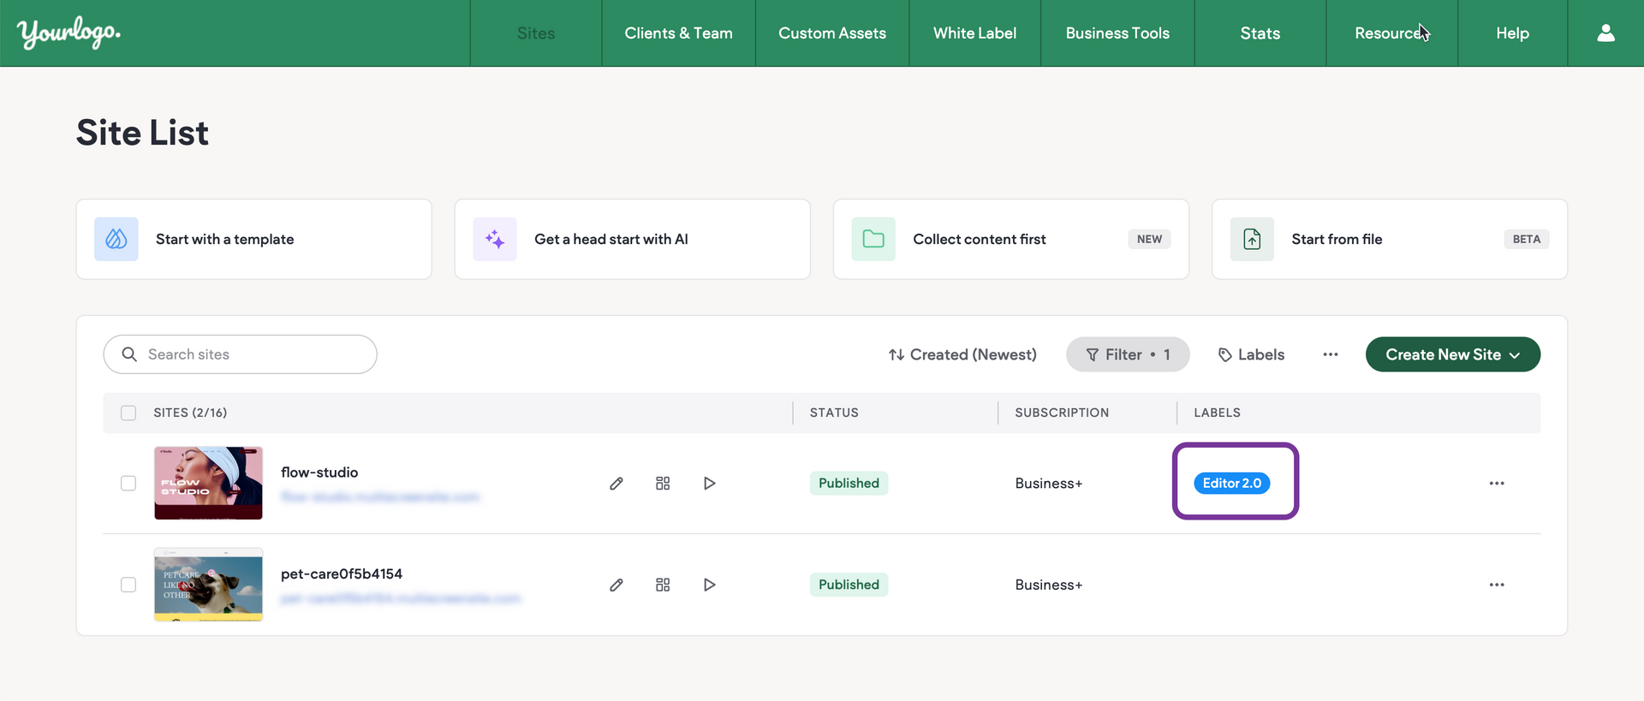Screen dimensions: 1644x701
Task: Toggle the select-all sites checkbox in header
Action: pos(128,413)
